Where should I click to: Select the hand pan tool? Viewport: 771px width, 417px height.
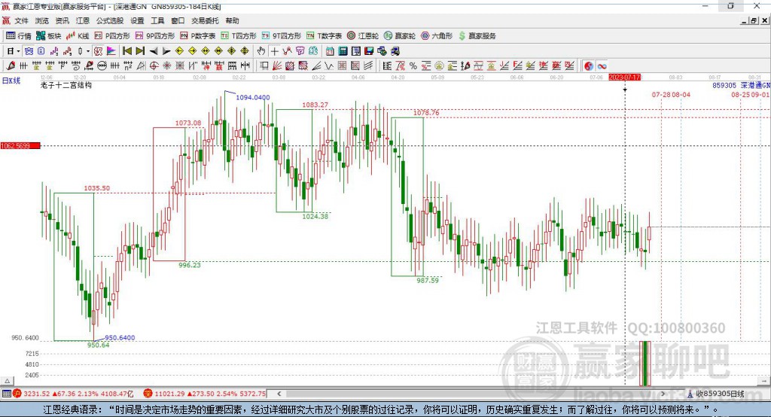click(261, 51)
